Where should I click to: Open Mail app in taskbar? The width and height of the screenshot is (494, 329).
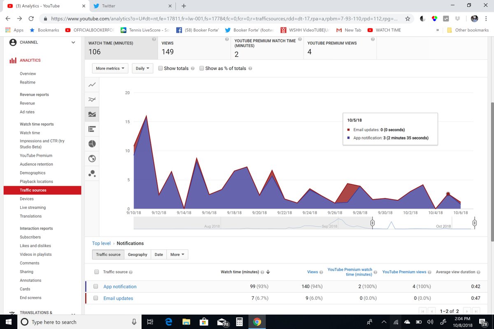click(222, 322)
